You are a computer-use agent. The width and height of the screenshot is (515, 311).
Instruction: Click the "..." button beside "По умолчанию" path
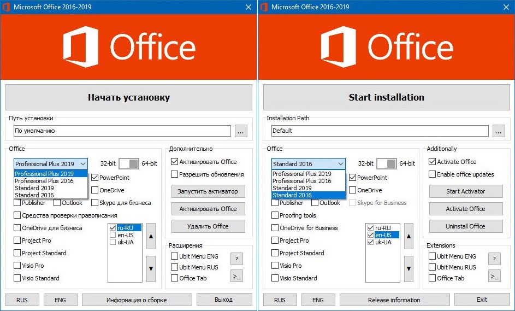[x=241, y=131]
